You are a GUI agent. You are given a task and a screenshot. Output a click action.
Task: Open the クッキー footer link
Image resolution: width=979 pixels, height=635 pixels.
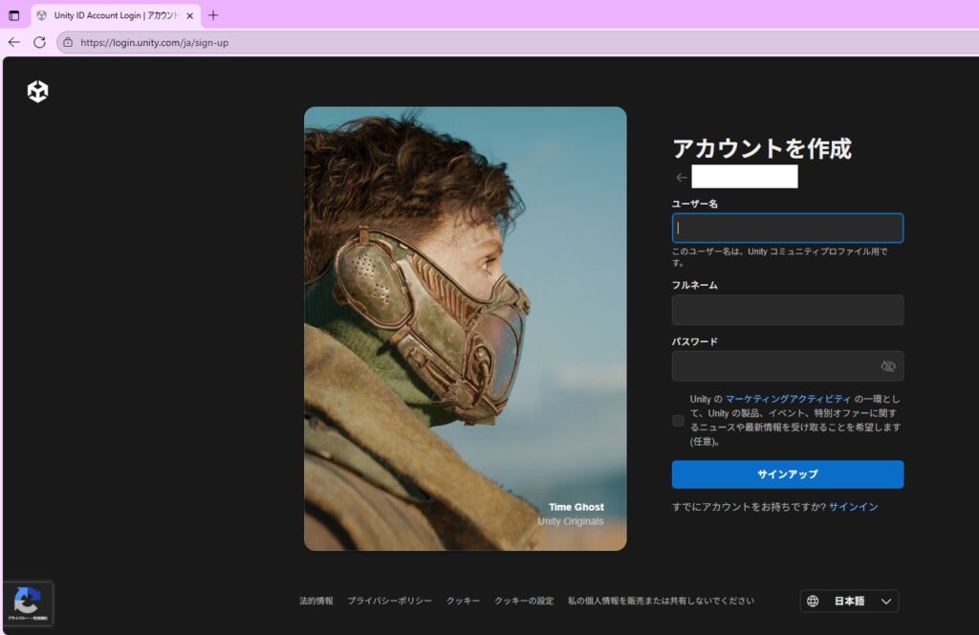pos(464,601)
